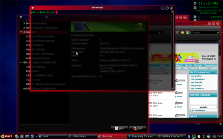The image size is (223, 139).
Task: Open the Terminal window menu icon
Action: coord(33,8)
